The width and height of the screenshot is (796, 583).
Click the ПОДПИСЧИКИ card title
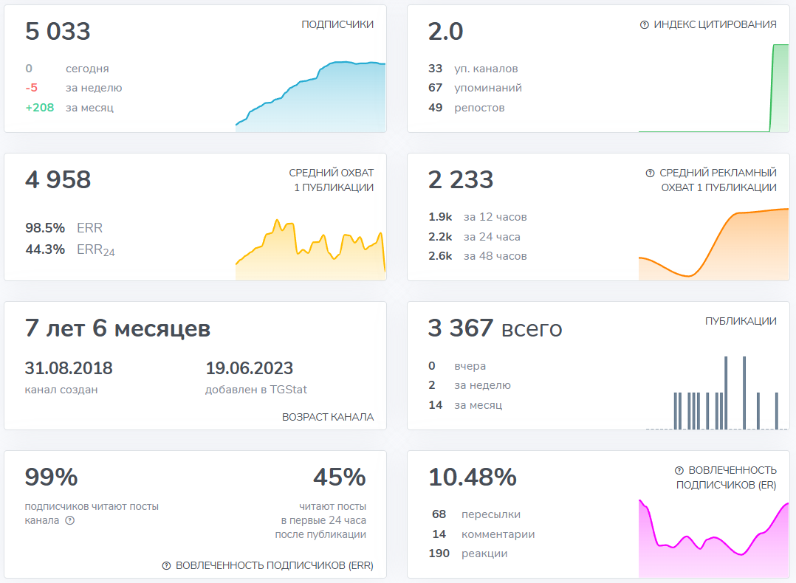pos(337,24)
